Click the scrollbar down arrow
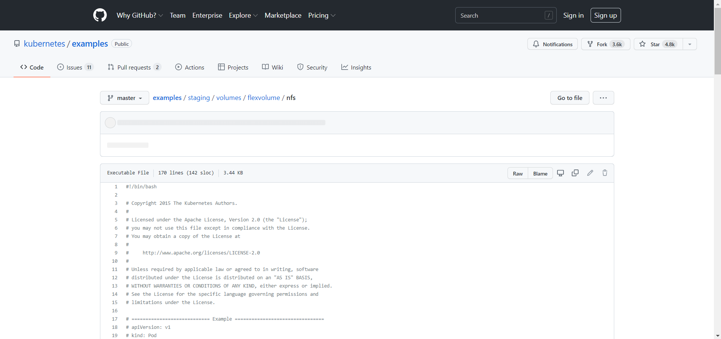 click(x=718, y=336)
